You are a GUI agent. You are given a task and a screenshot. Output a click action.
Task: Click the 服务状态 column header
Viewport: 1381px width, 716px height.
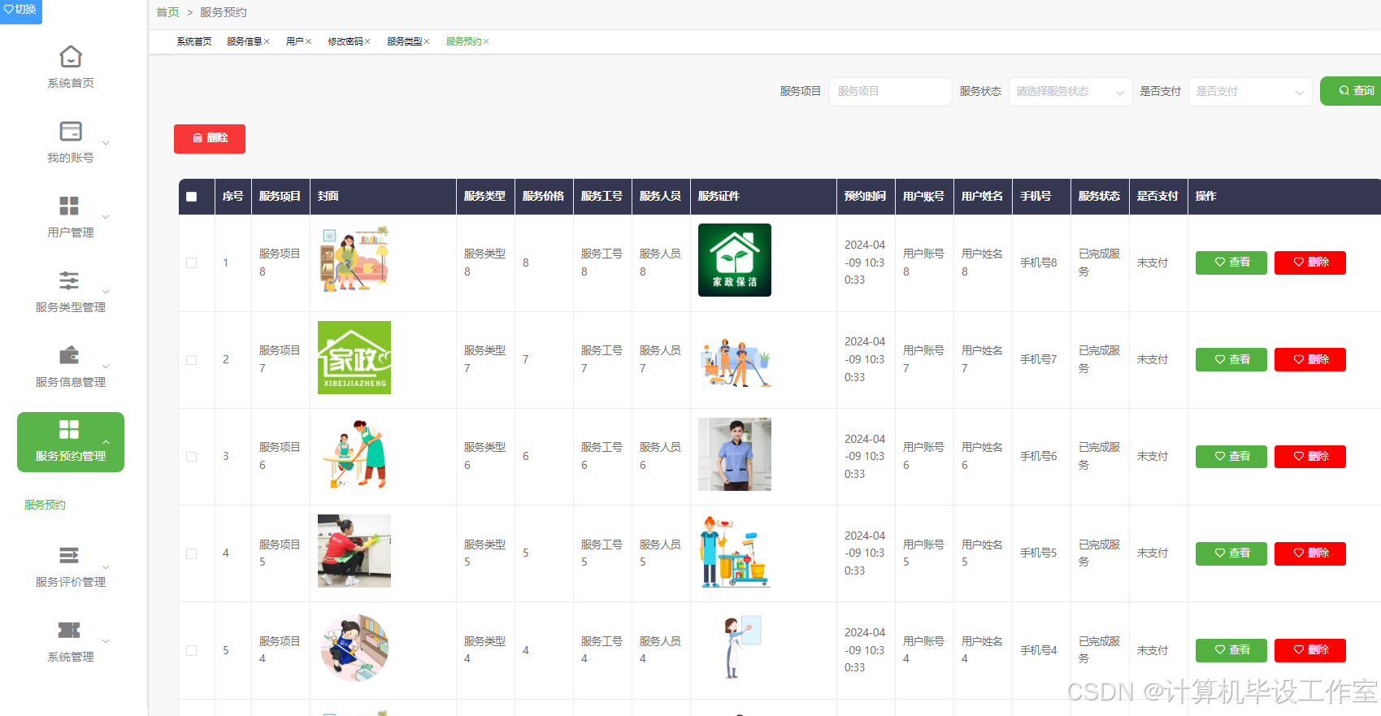coord(1099,197)
